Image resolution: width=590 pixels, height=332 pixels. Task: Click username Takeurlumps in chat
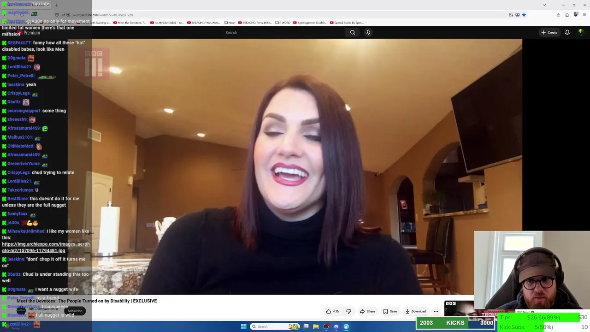[20, 190]
